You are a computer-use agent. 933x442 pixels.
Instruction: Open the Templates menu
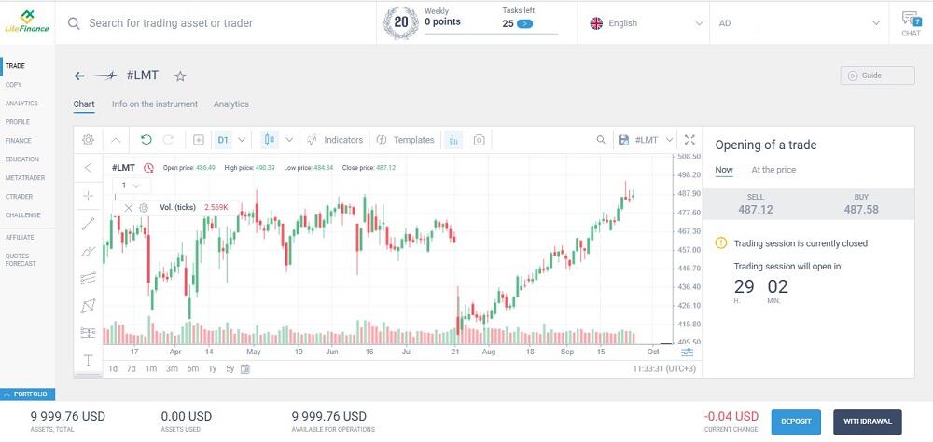click(406, 140)
